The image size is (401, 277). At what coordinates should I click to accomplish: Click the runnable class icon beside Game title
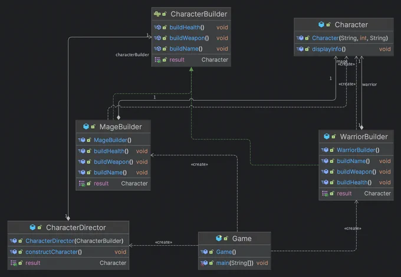pos(219,238)
